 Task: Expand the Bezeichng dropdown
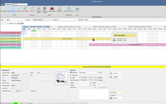tap(103, 20)
